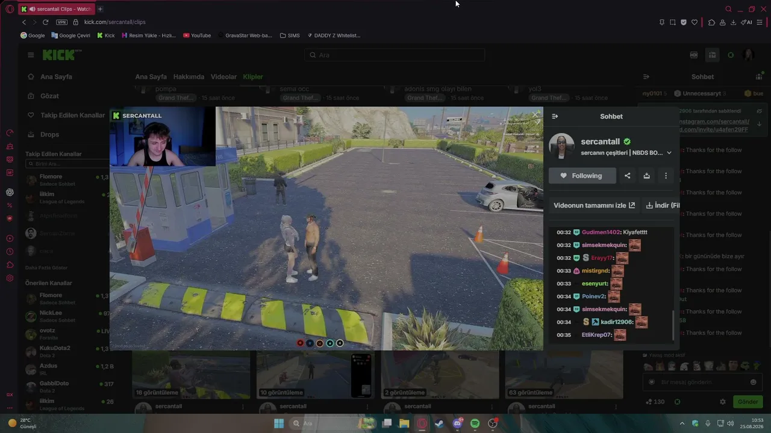Mute the sercantall Clips tab audio
771x433 pixels.
32,9
